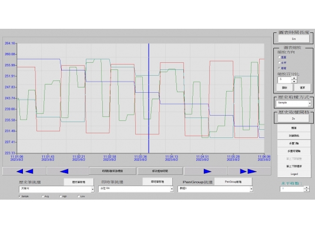Open the 歷史筆挑選 dropdown
Viewport: 315px width, 229px height.
pyautogui.click(x=93, y=189)
